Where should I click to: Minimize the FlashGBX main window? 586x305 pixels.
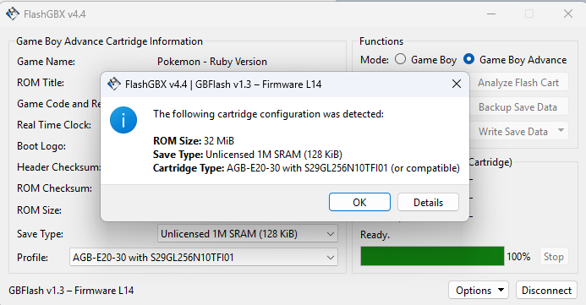491,14
